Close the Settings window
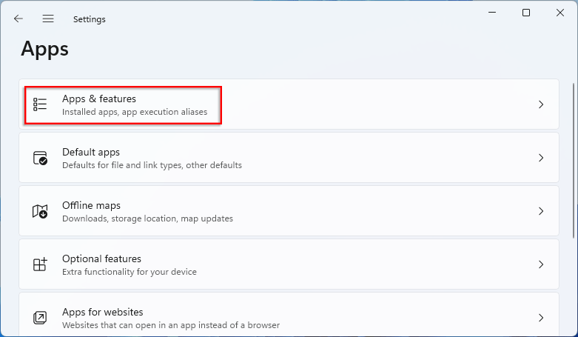Viewport: 578px width, 337px height. (x=560, y=13)
